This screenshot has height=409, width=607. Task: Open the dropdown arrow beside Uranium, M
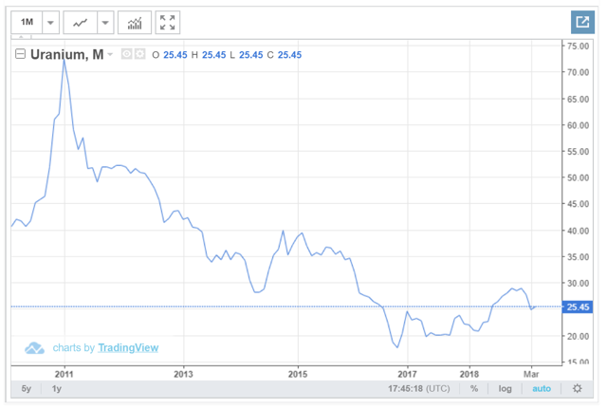click(x=110, y=54)
